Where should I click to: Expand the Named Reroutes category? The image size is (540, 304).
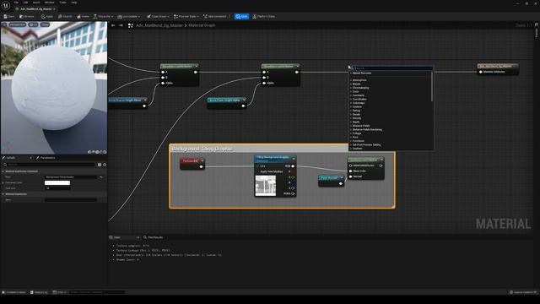pyautogui.click(x=362, y=73)
